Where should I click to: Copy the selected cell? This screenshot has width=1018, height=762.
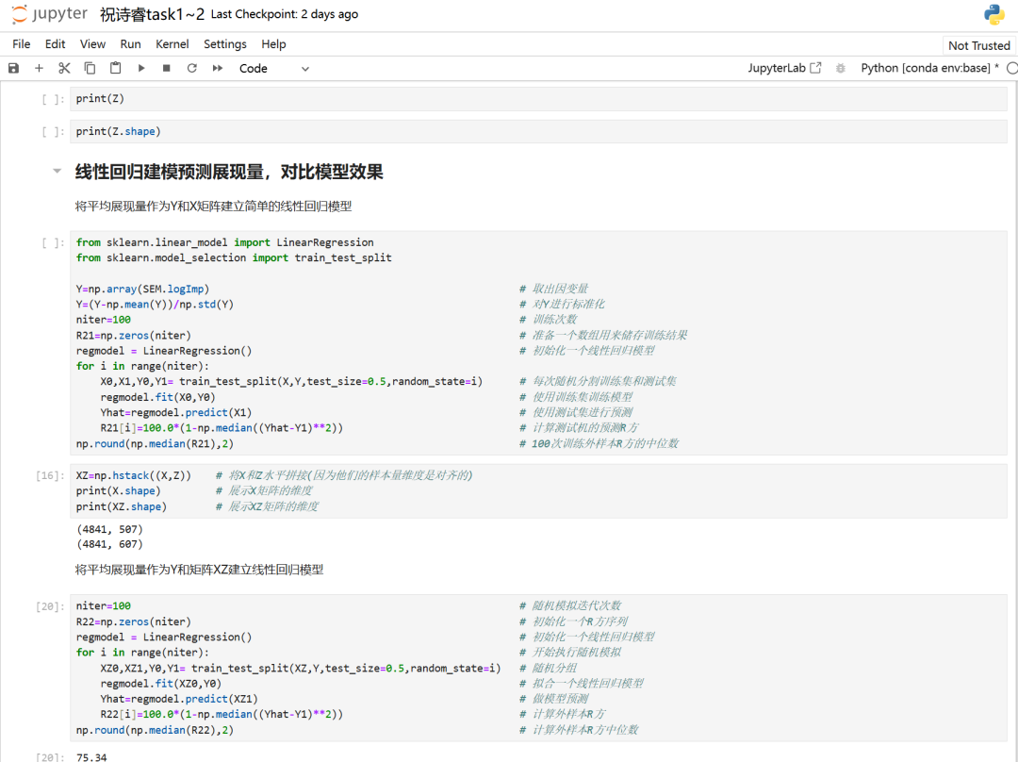[x=90, y=68]
